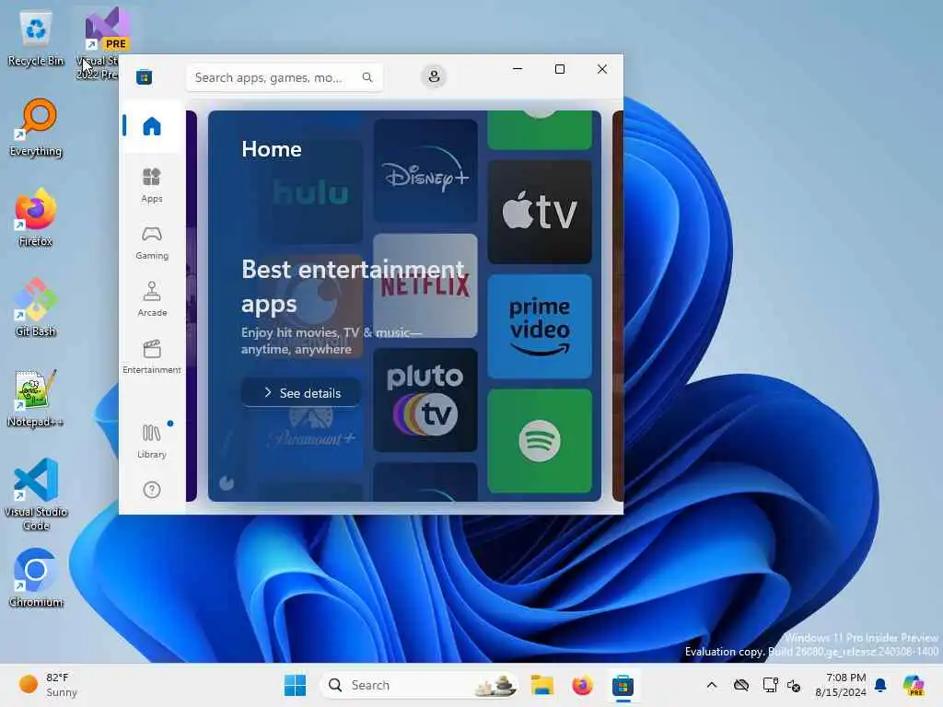This screenshot has width=943, height=707.
Task: Click in the Search apps, games field
Action: 285,77
